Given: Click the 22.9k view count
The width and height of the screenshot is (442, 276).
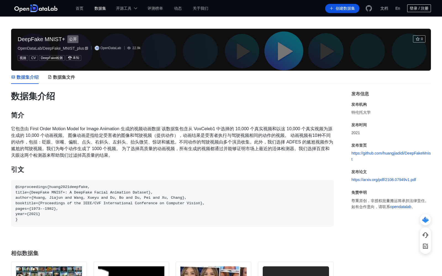Looking at the screenshot, I should click(x=136, y=48).
